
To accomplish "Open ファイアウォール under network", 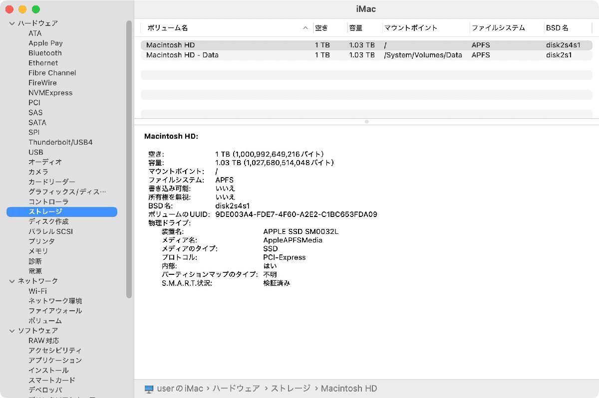I will 55,311.
